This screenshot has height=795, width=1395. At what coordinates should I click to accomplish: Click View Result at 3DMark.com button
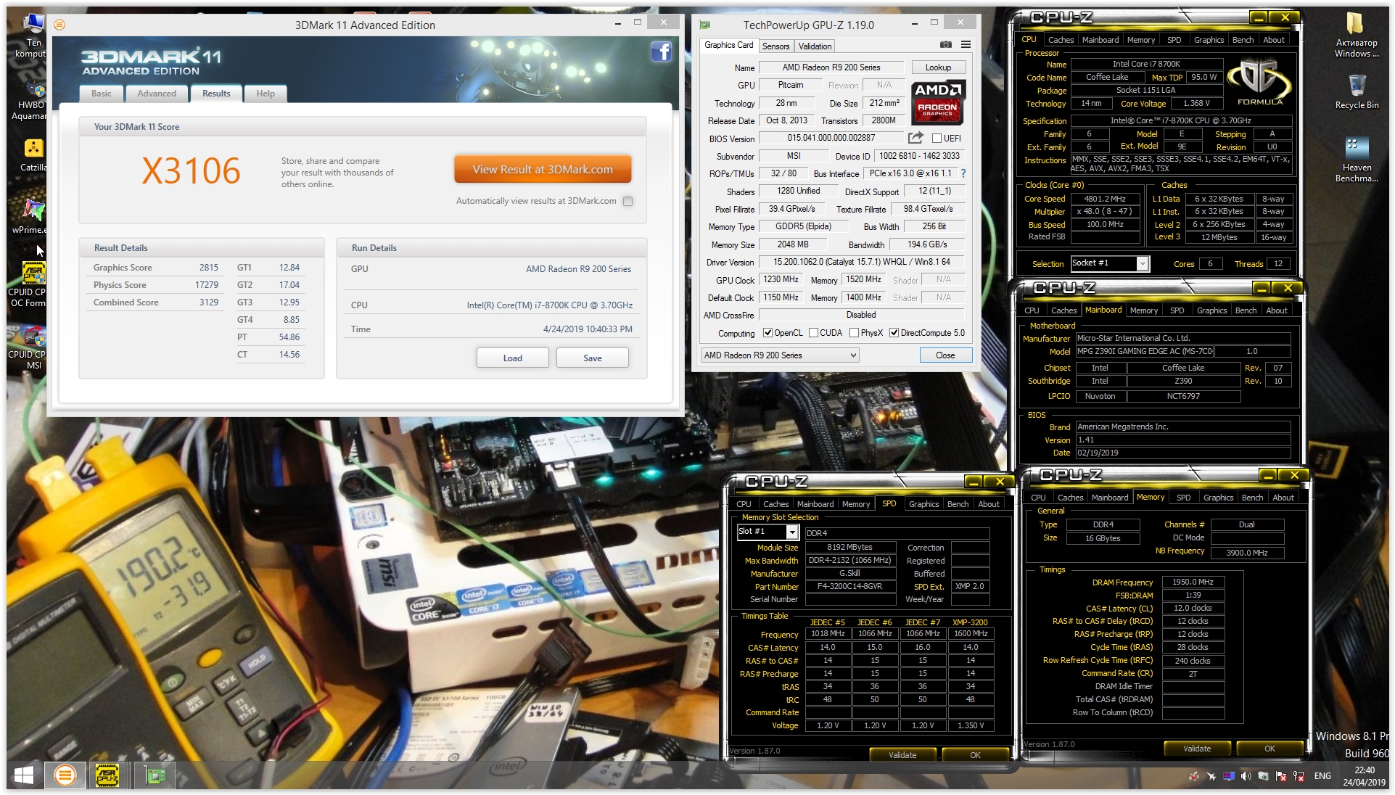tap(543, 169)
